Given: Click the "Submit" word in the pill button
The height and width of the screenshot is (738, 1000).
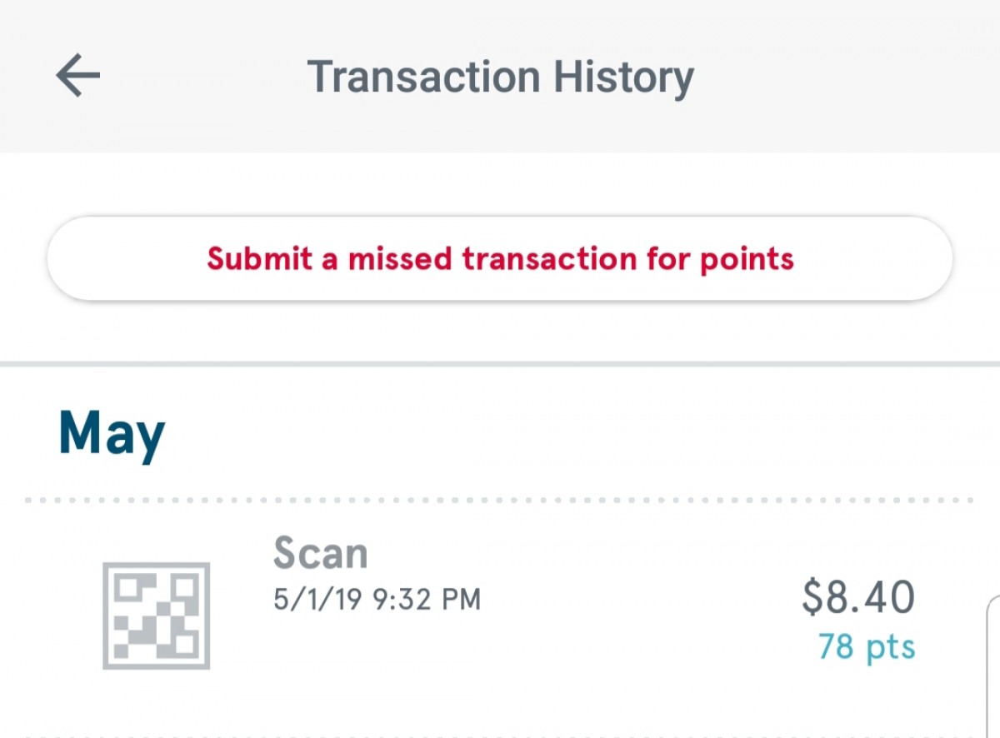Looking at the screenshot, I should pos(259,259).
